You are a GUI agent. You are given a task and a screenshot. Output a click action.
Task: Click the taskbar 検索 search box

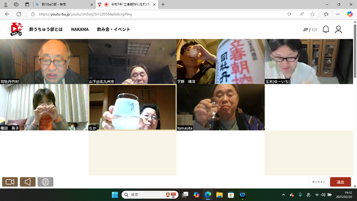[x=150, y=195]
